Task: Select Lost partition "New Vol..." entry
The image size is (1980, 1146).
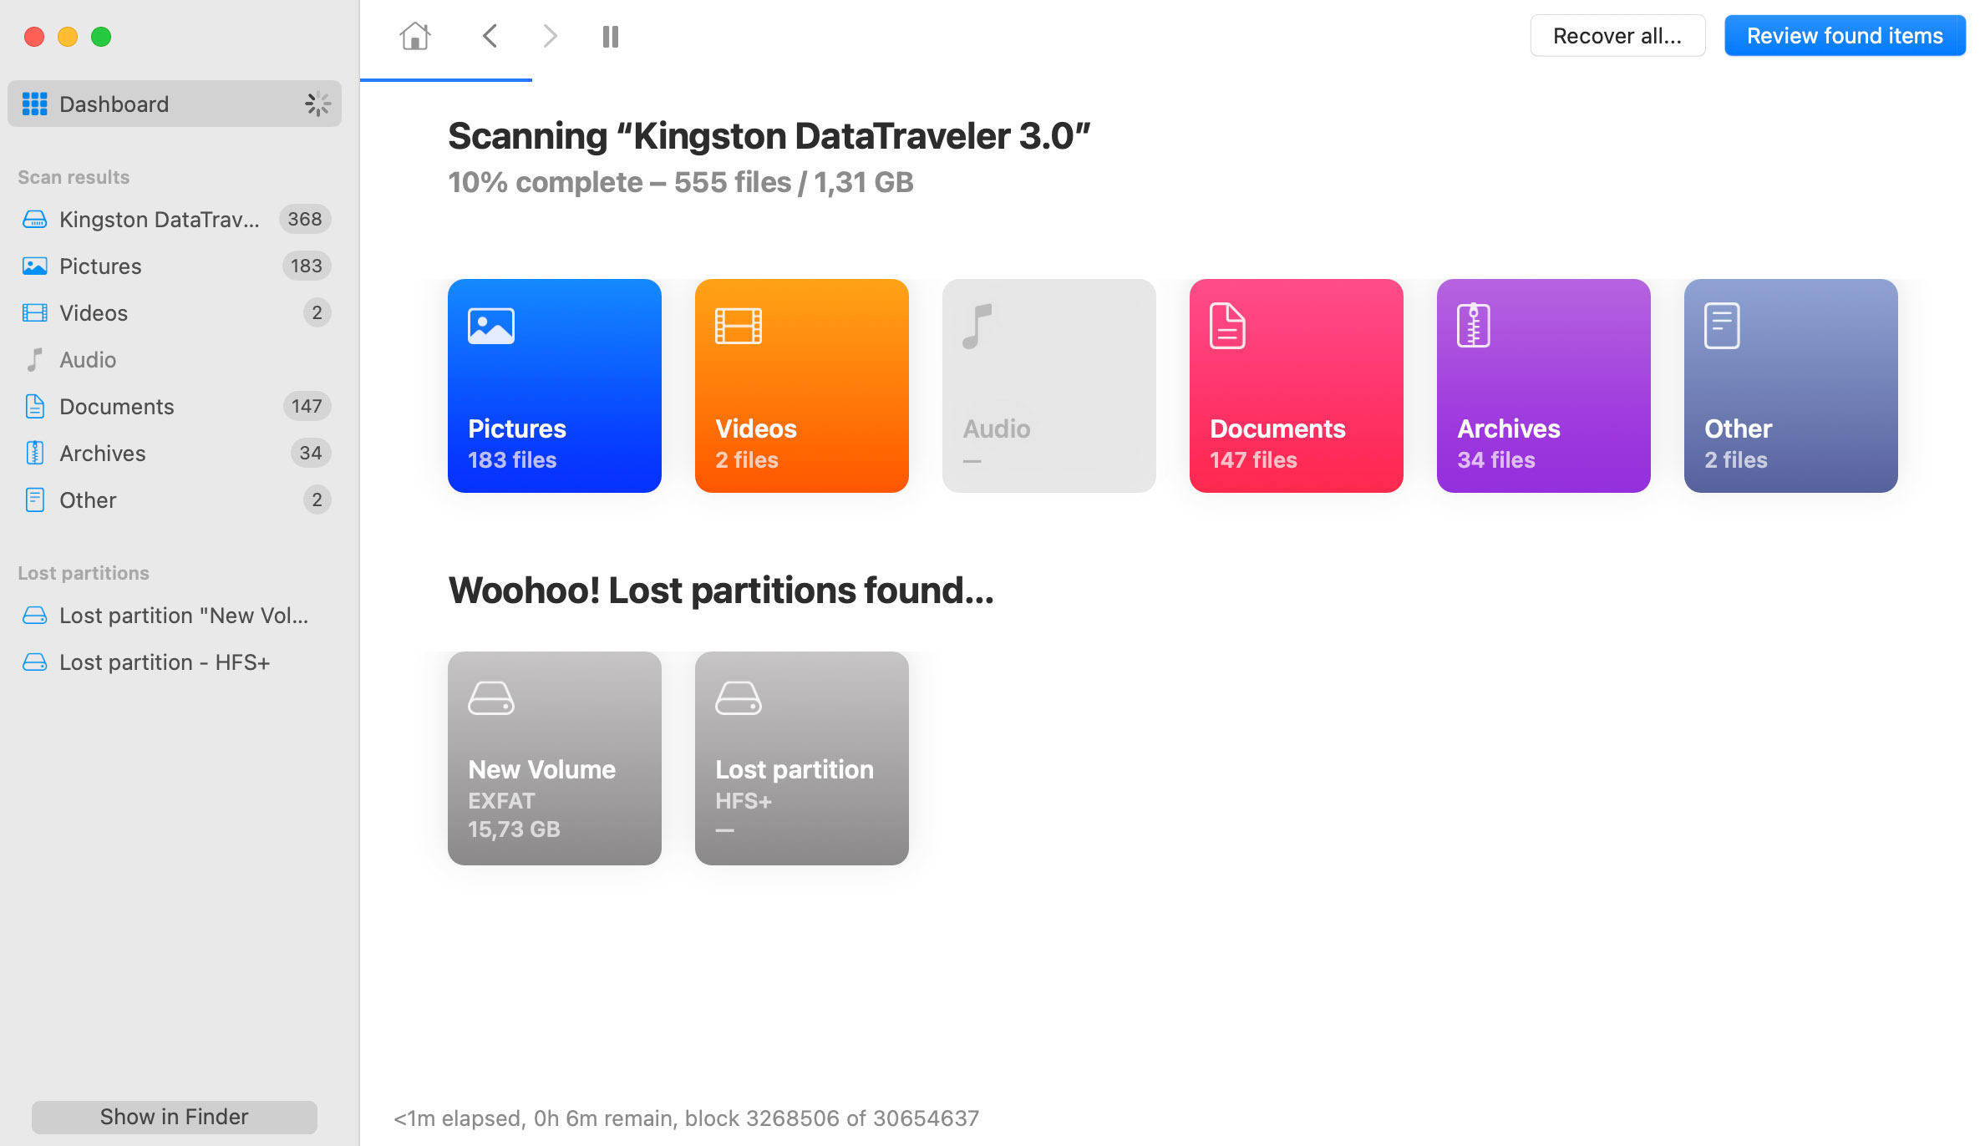Action: pos(183,615)
